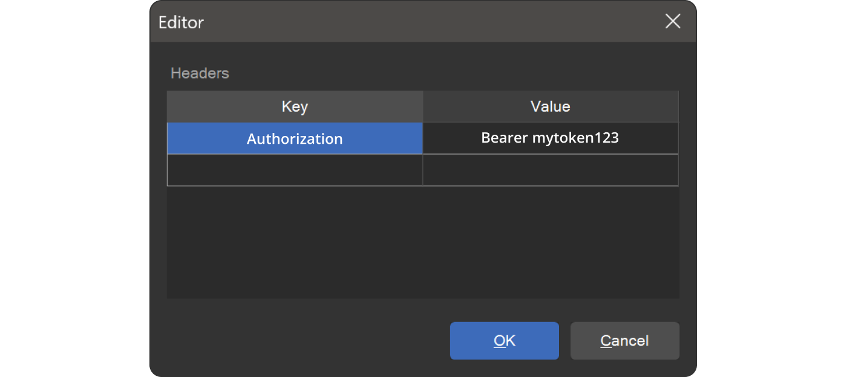
Task: Focus the new blank header name field
Action: [295, 170]
